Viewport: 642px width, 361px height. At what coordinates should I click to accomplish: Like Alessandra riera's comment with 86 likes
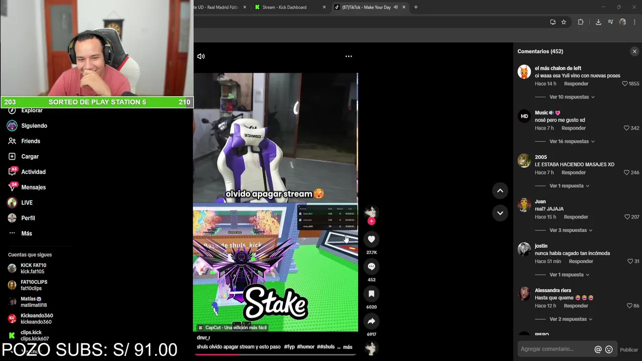click(x=629, y=306)
